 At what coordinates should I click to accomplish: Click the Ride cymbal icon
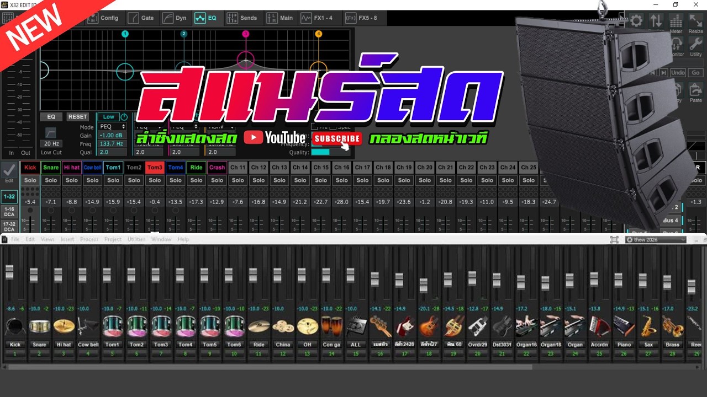point(258,326)
